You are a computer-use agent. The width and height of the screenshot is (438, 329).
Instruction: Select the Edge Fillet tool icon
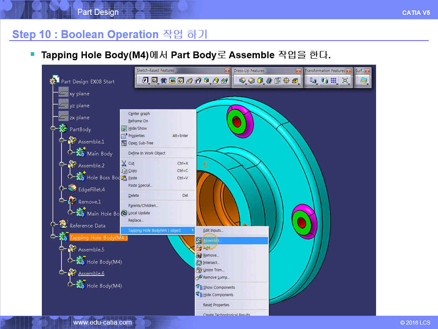pyautogui.click(x=242, y=81)
